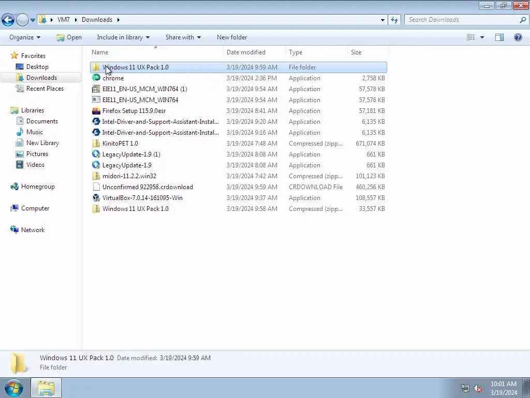Click the Forward navigation arrow button
Viewport: 530px width, 398px height.
[x=22, y=20]
